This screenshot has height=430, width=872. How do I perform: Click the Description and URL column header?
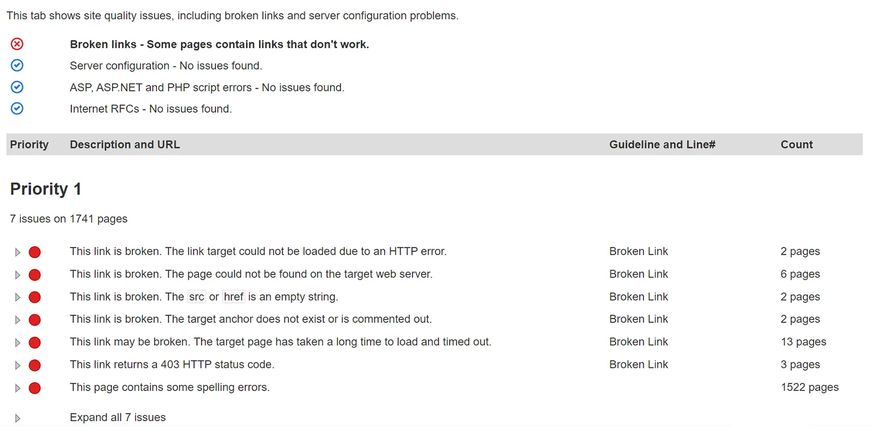124,144
